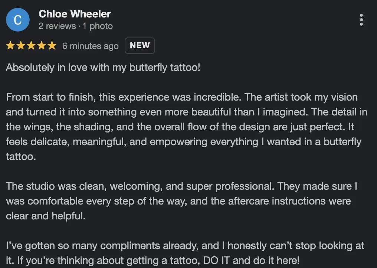Click the second gold rating star

tap(21, 46)
